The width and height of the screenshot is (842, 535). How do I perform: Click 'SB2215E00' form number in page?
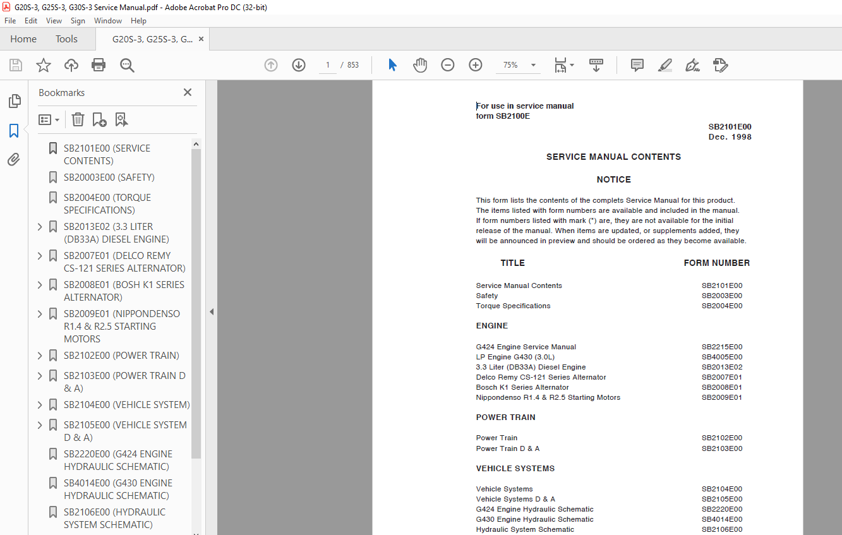click(x=722, y=347)
